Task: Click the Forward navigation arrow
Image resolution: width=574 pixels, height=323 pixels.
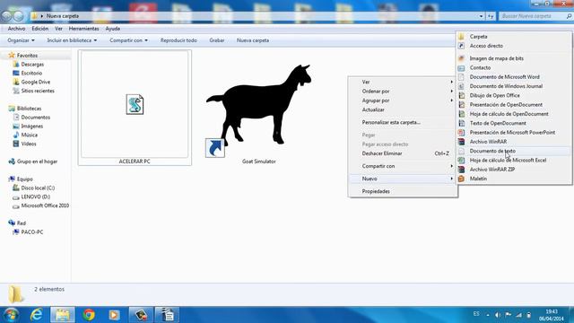Action: [18, 16]
